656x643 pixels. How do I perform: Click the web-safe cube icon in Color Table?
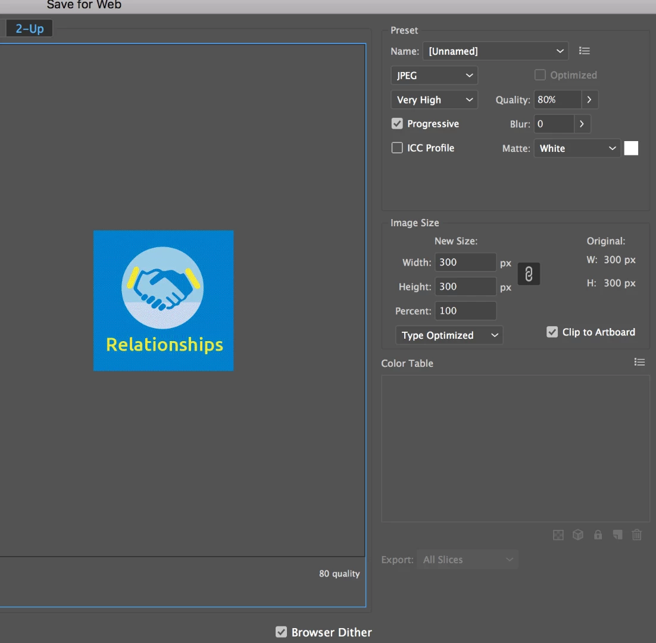pyautogui.click(x=578, y=535)
